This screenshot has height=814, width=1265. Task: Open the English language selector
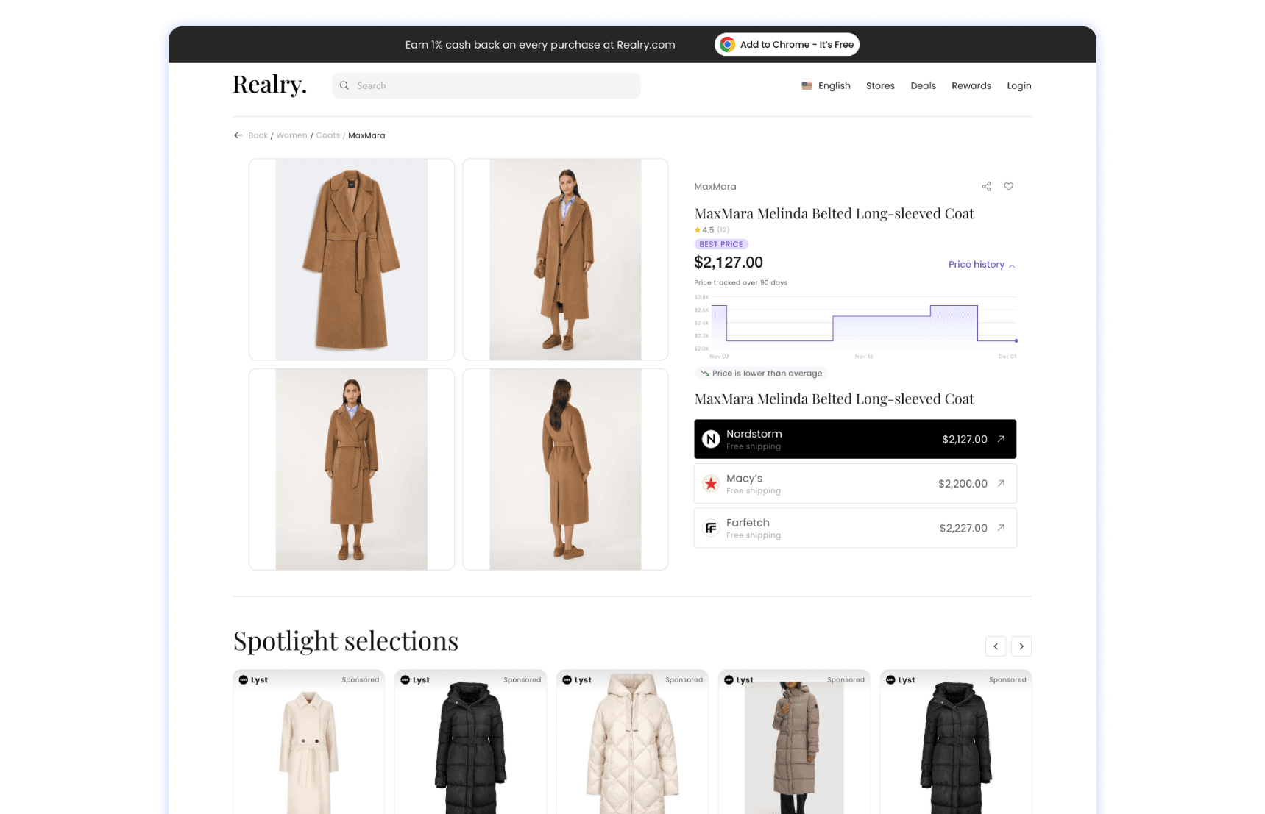point(826,86)
